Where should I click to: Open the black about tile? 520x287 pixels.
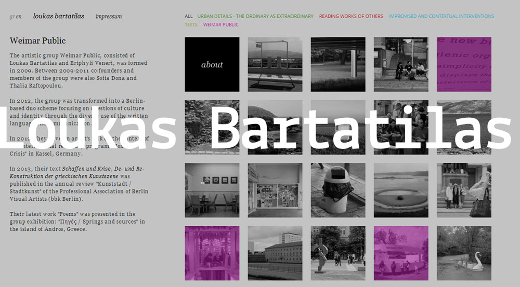coord(212,64)
